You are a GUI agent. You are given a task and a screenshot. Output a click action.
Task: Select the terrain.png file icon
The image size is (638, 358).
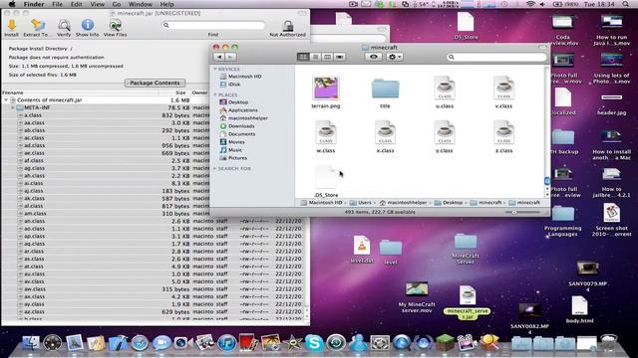326,89
